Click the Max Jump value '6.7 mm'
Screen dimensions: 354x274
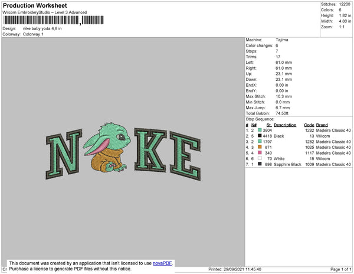tap(283, 107)
